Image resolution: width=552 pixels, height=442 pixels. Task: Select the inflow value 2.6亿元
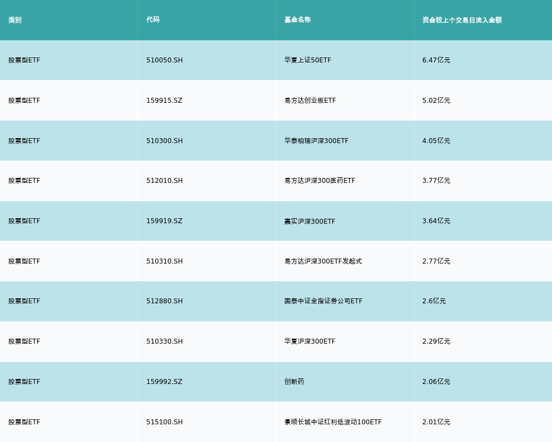(x=434, y=301)
